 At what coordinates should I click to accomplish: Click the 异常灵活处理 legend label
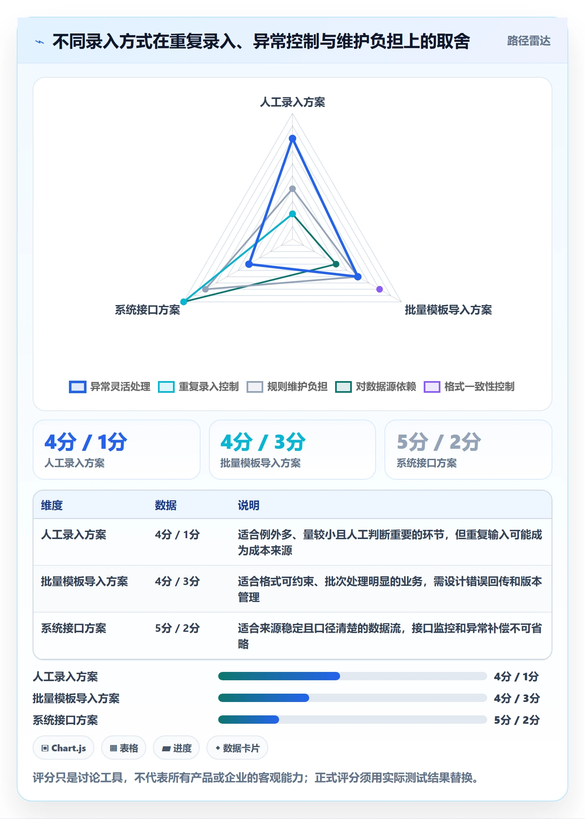click(x=120, y=387)
